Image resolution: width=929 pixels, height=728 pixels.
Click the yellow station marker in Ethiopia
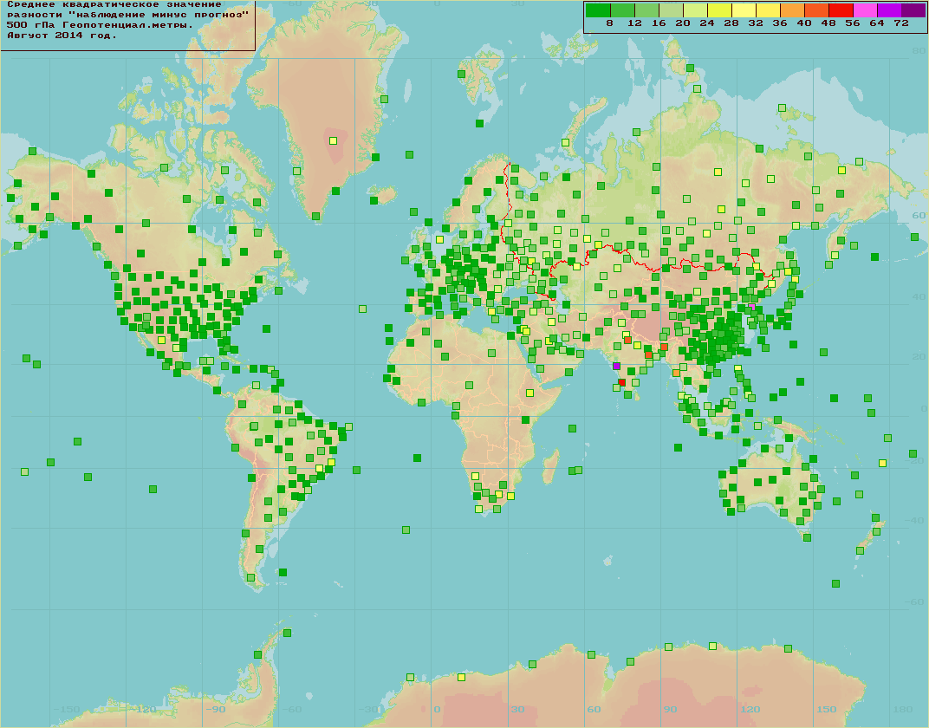click(529, 393)
